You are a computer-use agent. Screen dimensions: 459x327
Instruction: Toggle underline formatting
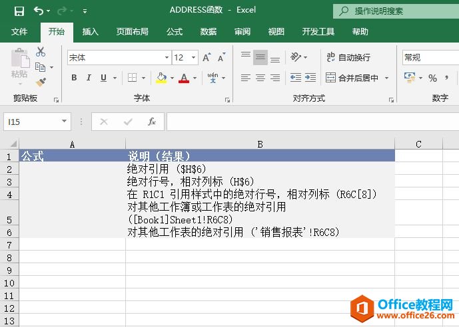tap(103, 78)
